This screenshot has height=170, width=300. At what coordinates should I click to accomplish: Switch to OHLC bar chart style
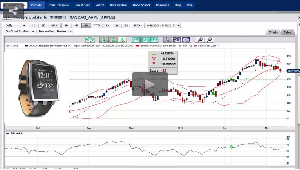click(154, 40)
